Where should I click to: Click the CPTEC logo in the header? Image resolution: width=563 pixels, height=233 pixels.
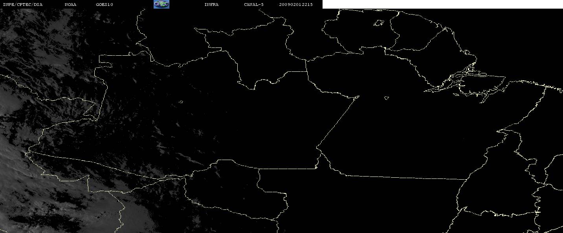pos(161,4)
